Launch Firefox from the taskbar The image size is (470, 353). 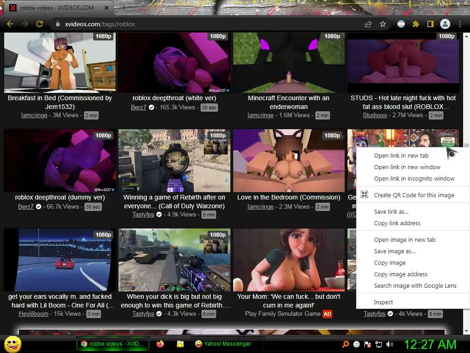click(160, 344)
